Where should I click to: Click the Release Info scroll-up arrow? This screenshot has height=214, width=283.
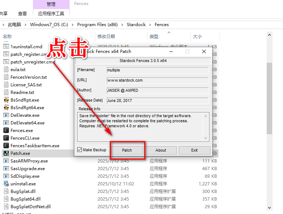pos(205,116)
